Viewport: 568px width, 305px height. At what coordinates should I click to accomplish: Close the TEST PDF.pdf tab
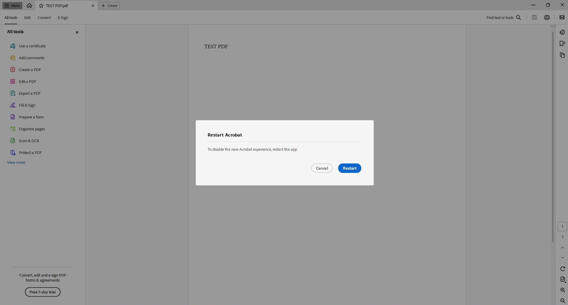93,6
